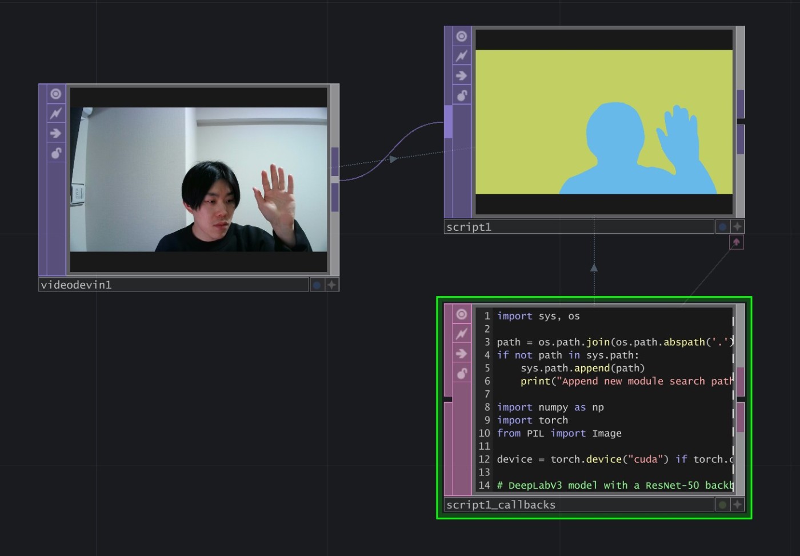Click plus flag icon on script1_callbacks node
800x556 pixels.
pyautogui.click(x=737, y=505)
